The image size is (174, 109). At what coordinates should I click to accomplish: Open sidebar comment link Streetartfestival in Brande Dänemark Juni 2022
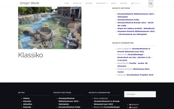coord(134,50)
